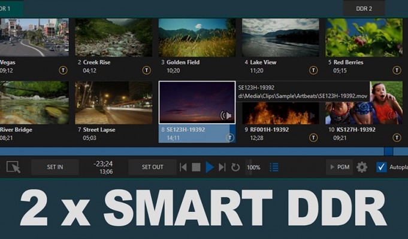Click the duration 08;21 under River Bridge
Viewport: 408px width, 239px height.
[x=6, y=138]
